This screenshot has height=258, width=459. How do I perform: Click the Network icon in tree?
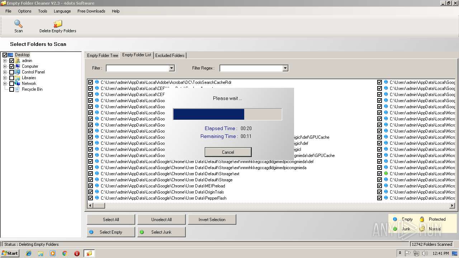(17, 83)
